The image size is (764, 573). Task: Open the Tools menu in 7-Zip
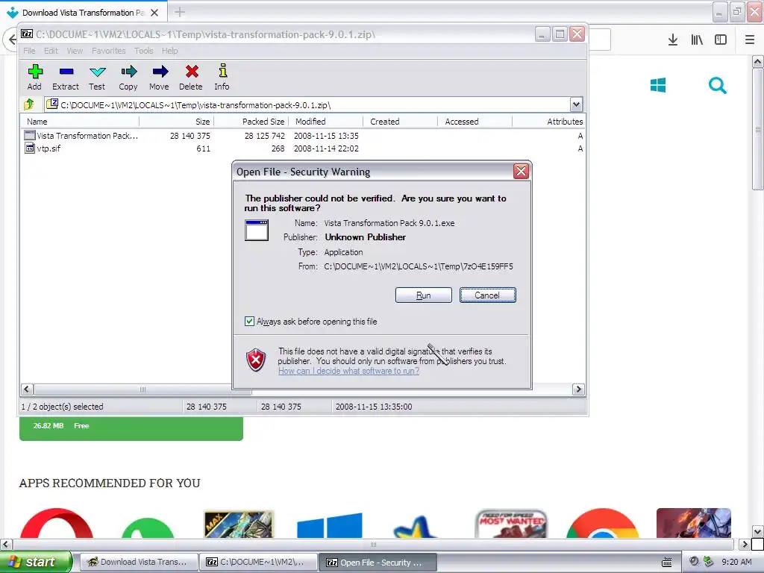click(144, 51)
